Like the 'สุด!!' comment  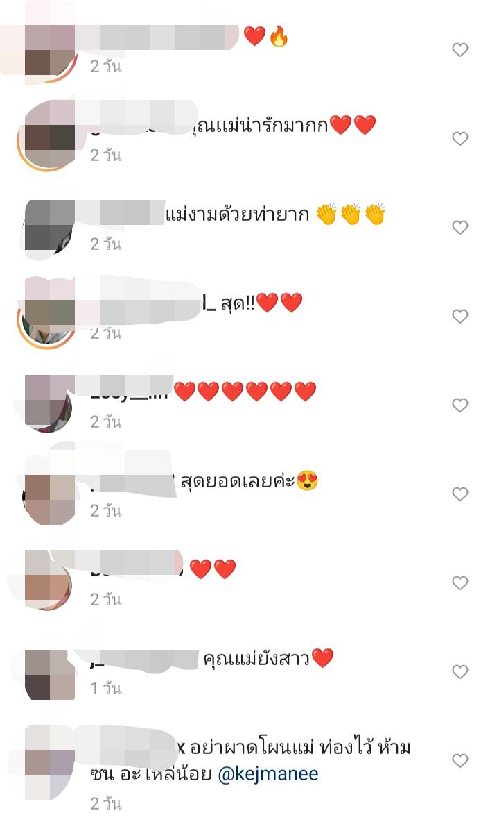[x=459, y=316]
